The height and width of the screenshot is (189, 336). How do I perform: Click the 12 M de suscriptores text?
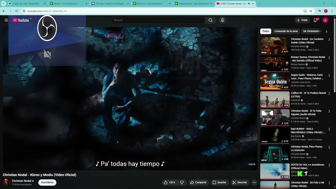(22, 185)
